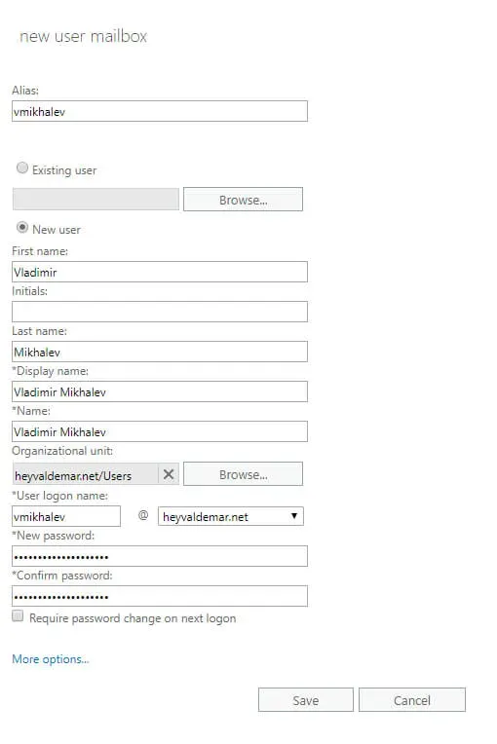Click the '*User logon name:' label
Screen dimensions: 497x744
tap(59, 496)
